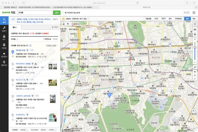
Task: Open the 버스 bus sidebar panel
Action: tap(4, 38)
